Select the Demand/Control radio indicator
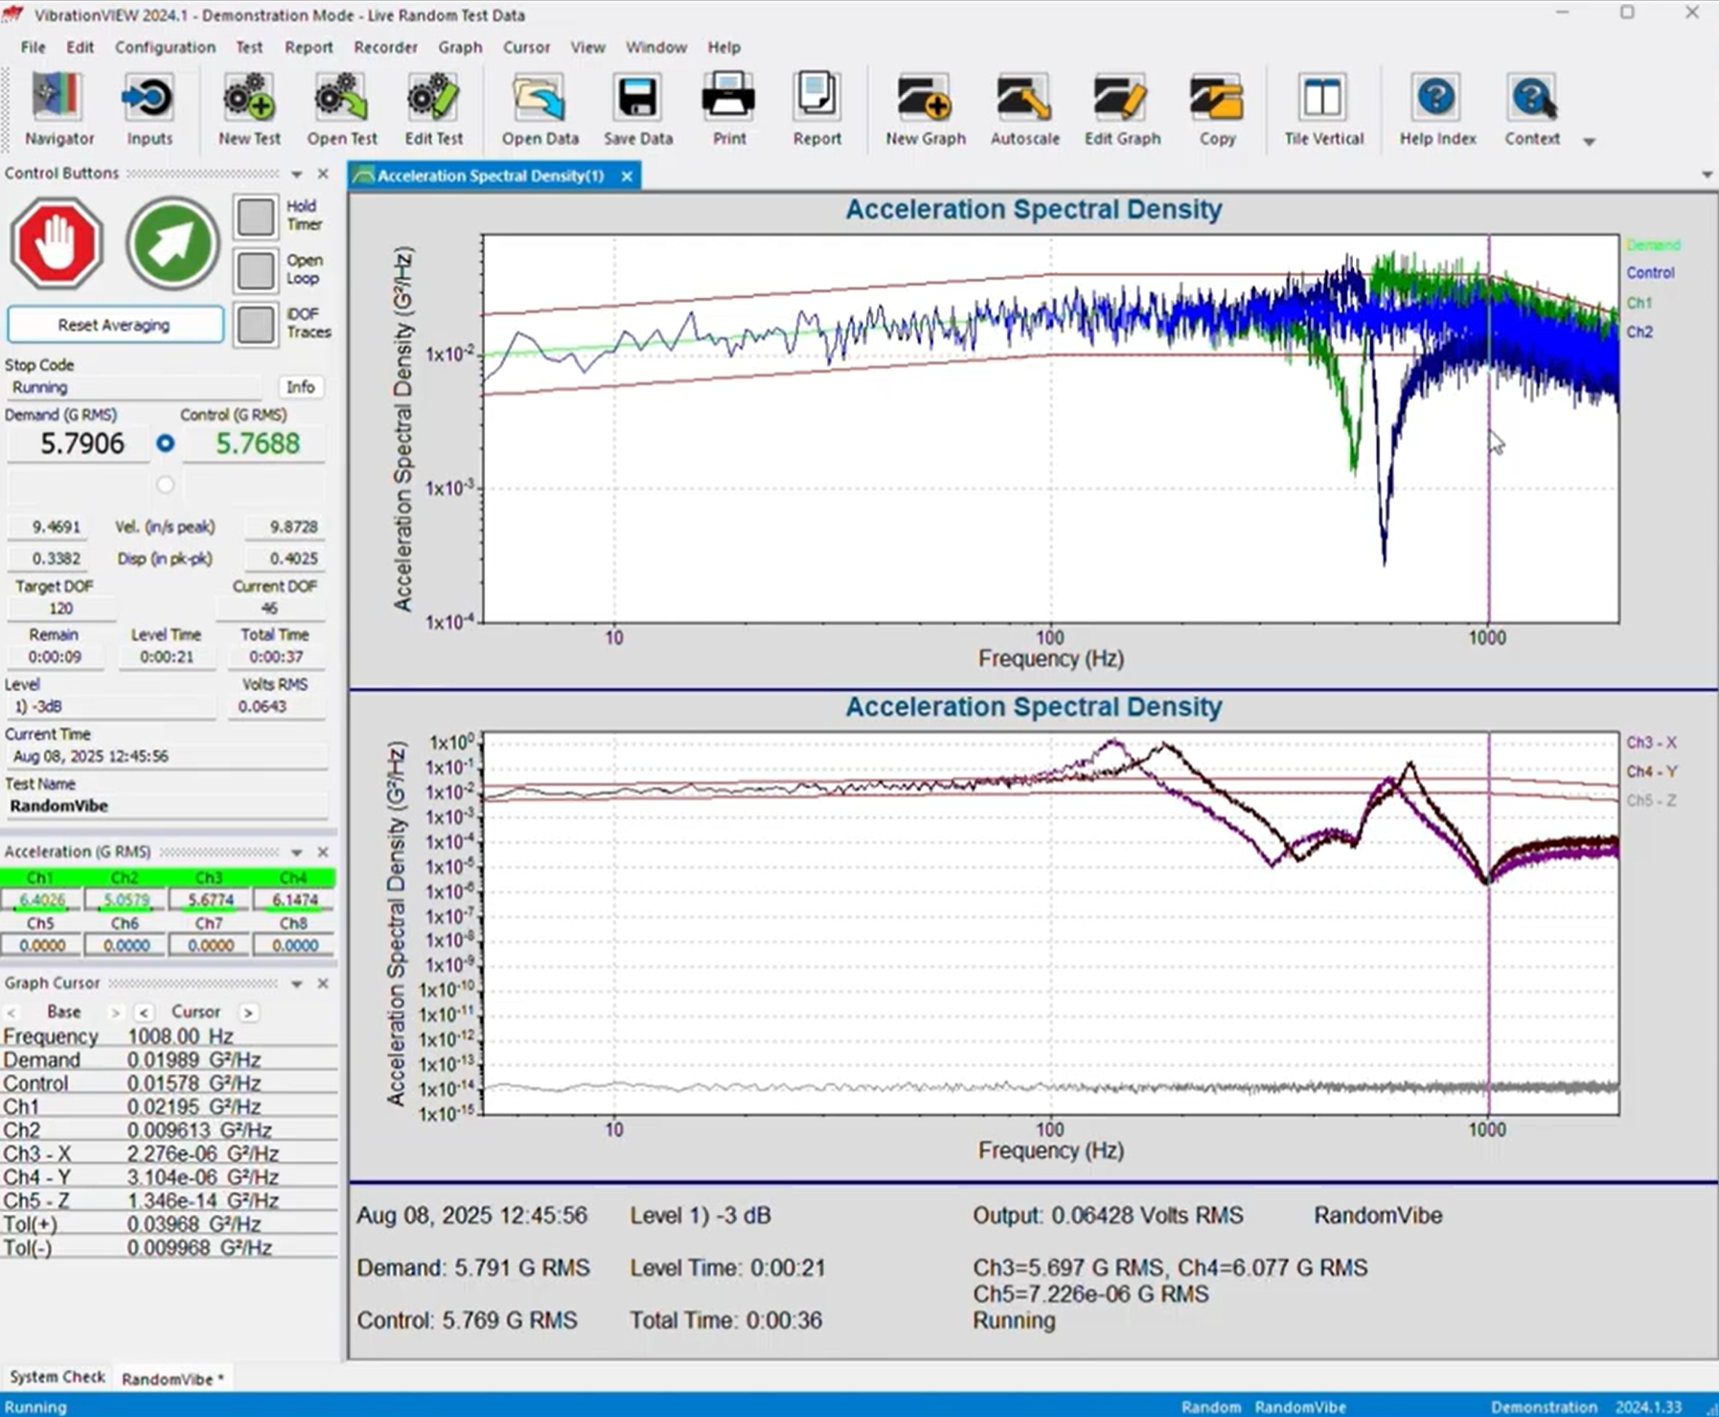The image size is (1719, 1417). click(x=166, y=444)
